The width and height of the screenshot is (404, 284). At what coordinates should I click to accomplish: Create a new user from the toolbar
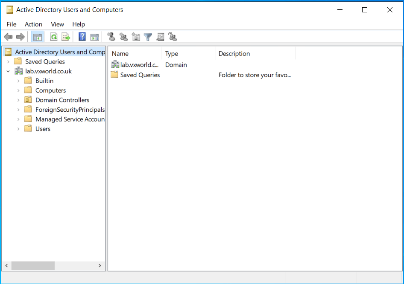[x=111, y=37]
